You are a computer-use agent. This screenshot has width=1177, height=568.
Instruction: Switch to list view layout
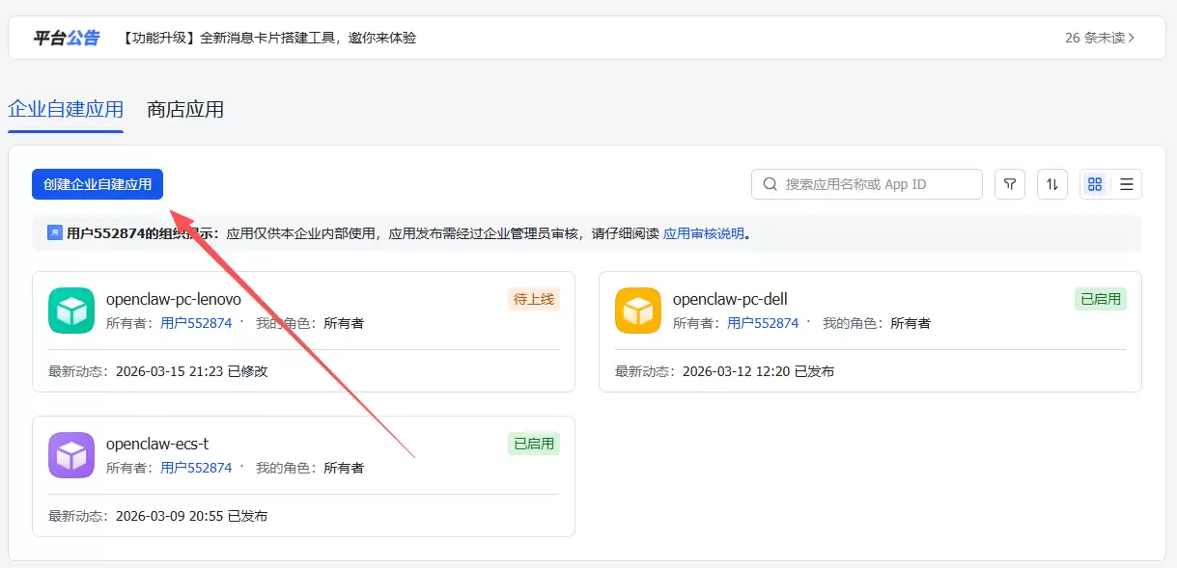click(1126, 184)
